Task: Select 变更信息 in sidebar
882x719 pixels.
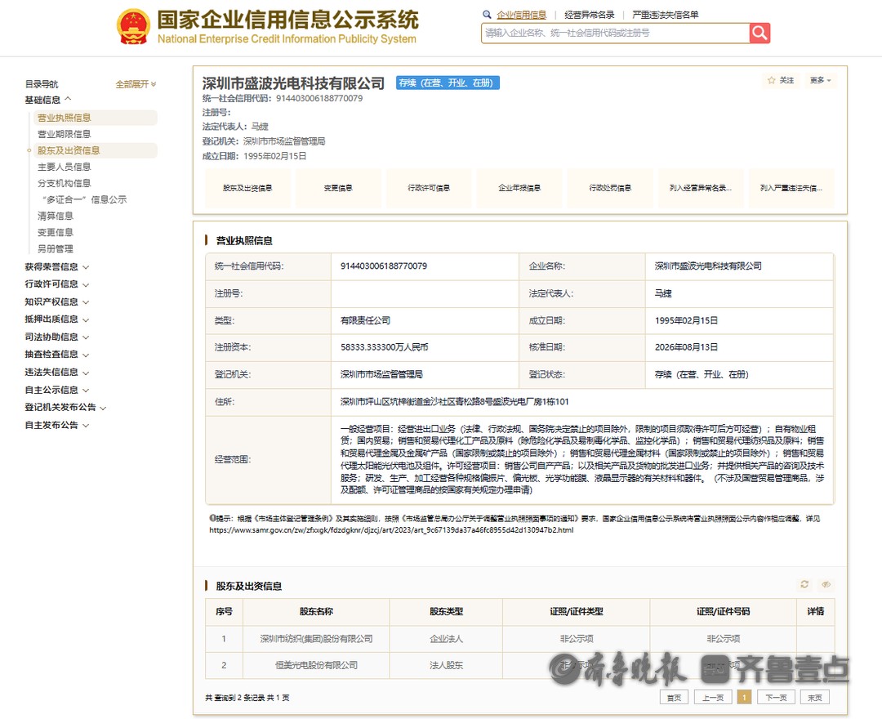Action: coord(56,232)
